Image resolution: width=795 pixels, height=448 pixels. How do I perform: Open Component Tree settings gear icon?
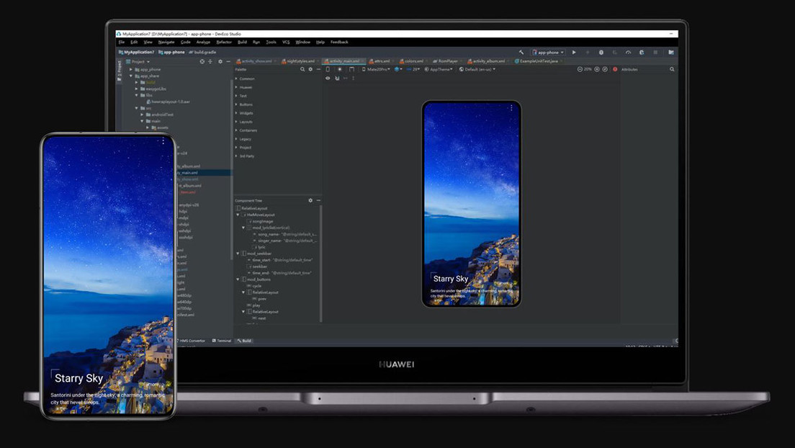click(x=310, y=201)
